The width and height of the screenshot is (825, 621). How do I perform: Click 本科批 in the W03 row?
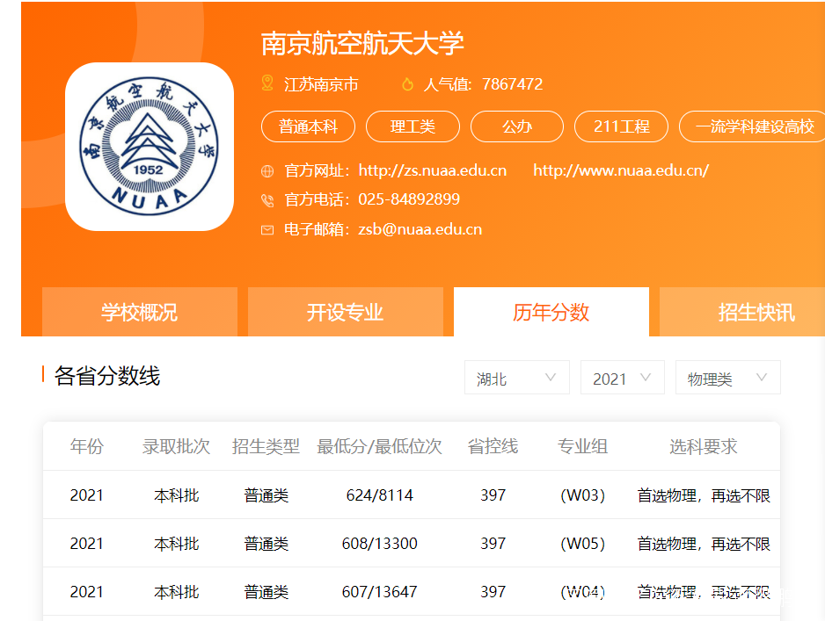pos(176,495)
